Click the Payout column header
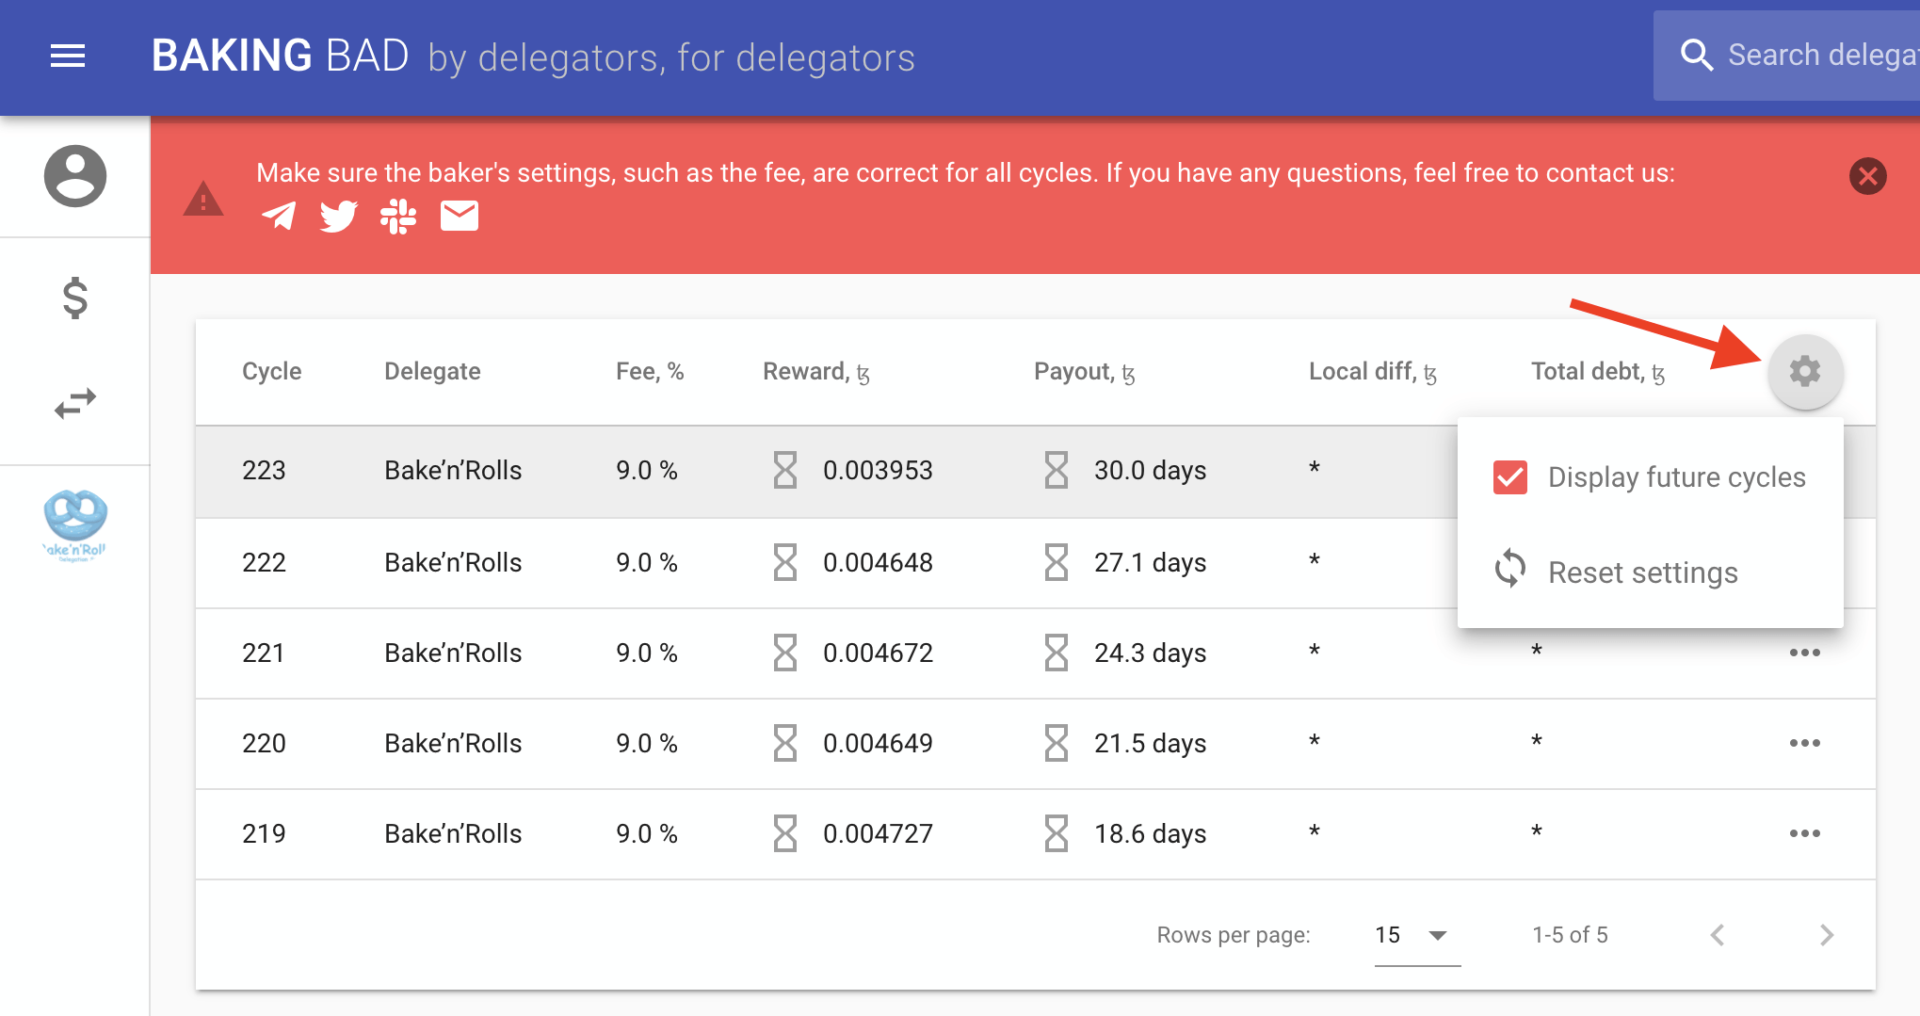1920x1016 pixels. tap(1084, 371)
